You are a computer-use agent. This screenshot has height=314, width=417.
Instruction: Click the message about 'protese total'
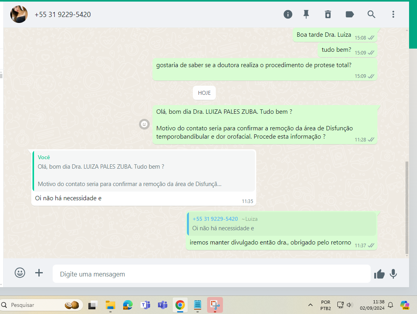(x=265, y=69)
